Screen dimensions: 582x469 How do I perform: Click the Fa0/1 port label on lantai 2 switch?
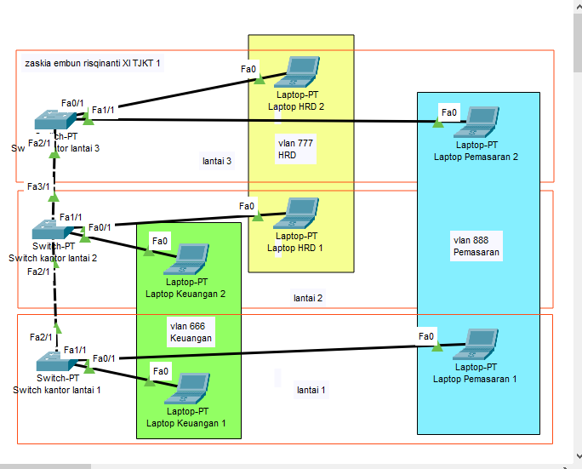point(100,227)
